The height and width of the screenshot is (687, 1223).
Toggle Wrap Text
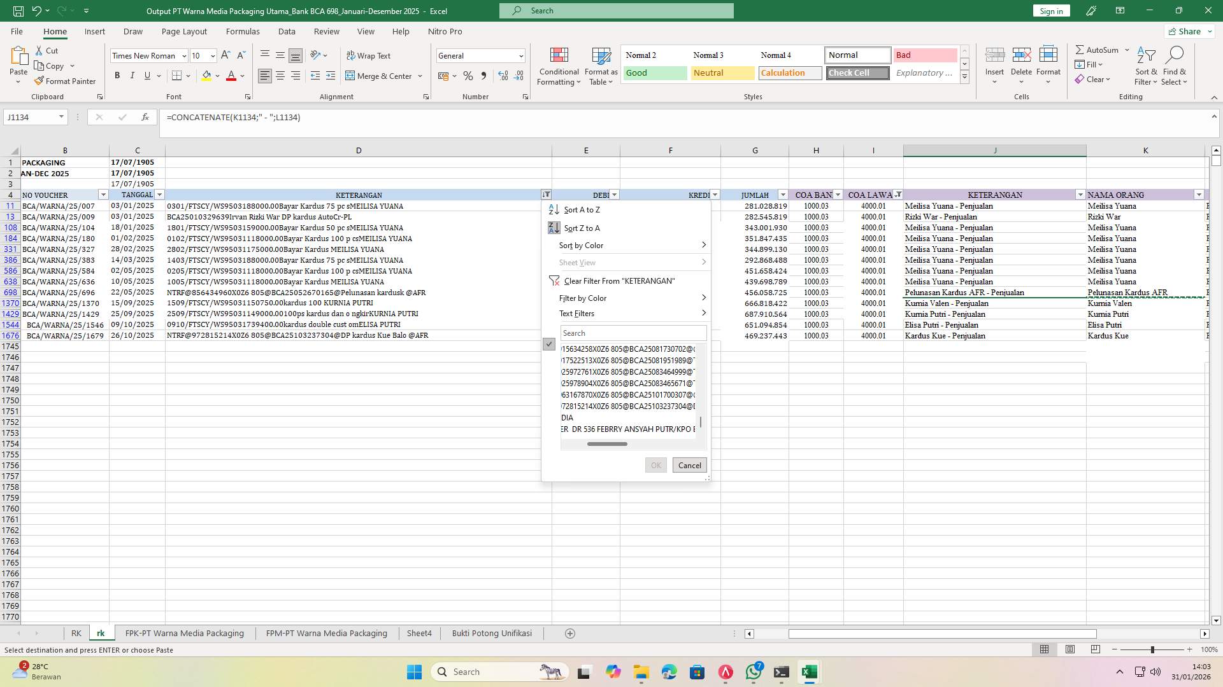tap(369, 55)
